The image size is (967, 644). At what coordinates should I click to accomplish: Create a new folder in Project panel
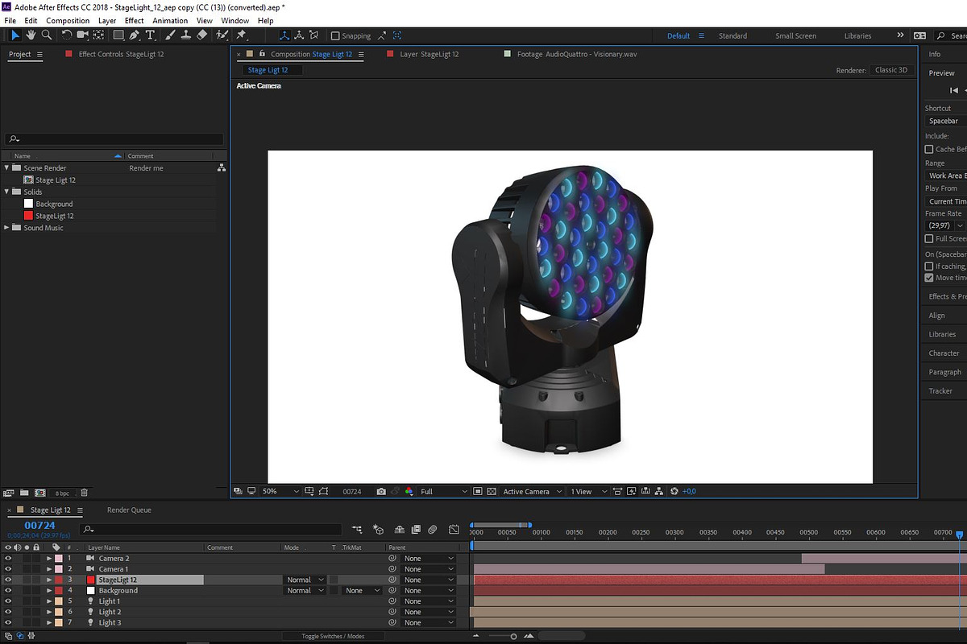pyautogui.click(x=24, y=492)
